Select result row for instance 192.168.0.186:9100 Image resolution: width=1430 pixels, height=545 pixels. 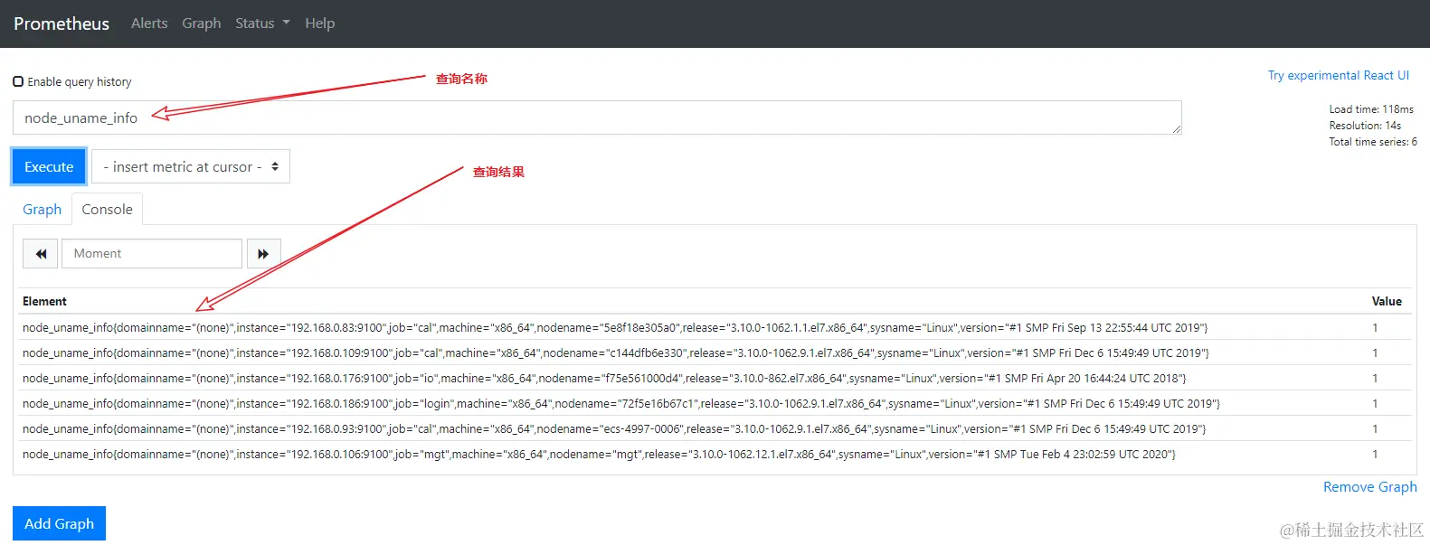(x=716, y=404)
